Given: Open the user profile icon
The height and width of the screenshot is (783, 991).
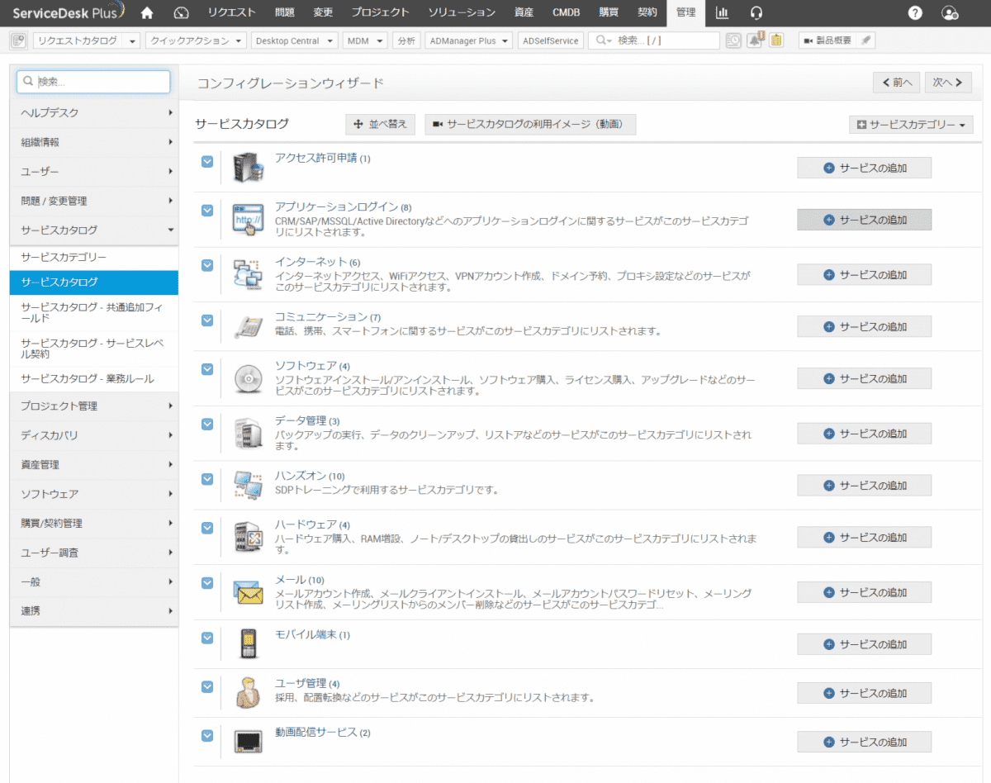Looking at the screenshot, I should (x=950, y=12).
